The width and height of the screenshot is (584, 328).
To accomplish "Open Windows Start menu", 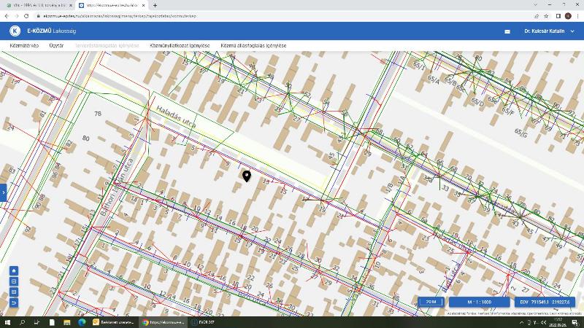I will (7, 322).
